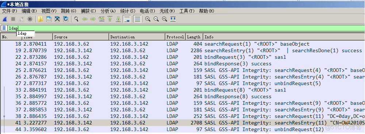Go to specified packet icon

pyautogui.click(x=101, y=19)
